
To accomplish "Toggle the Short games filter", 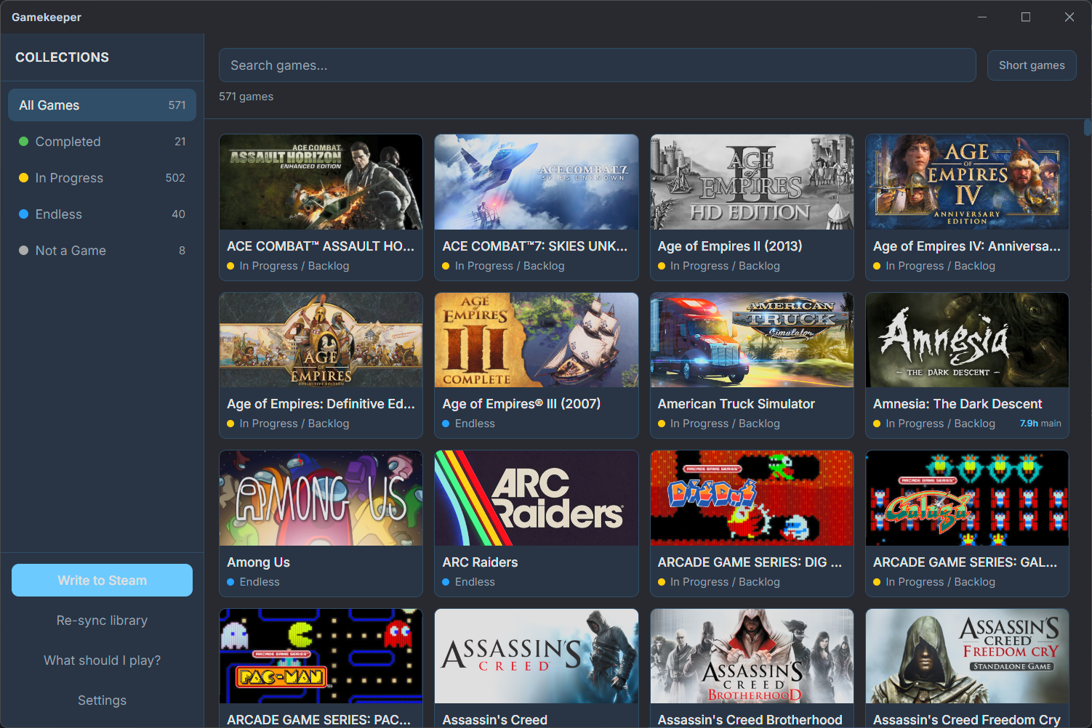I will pyautogui.click(x=1032, y=65).
